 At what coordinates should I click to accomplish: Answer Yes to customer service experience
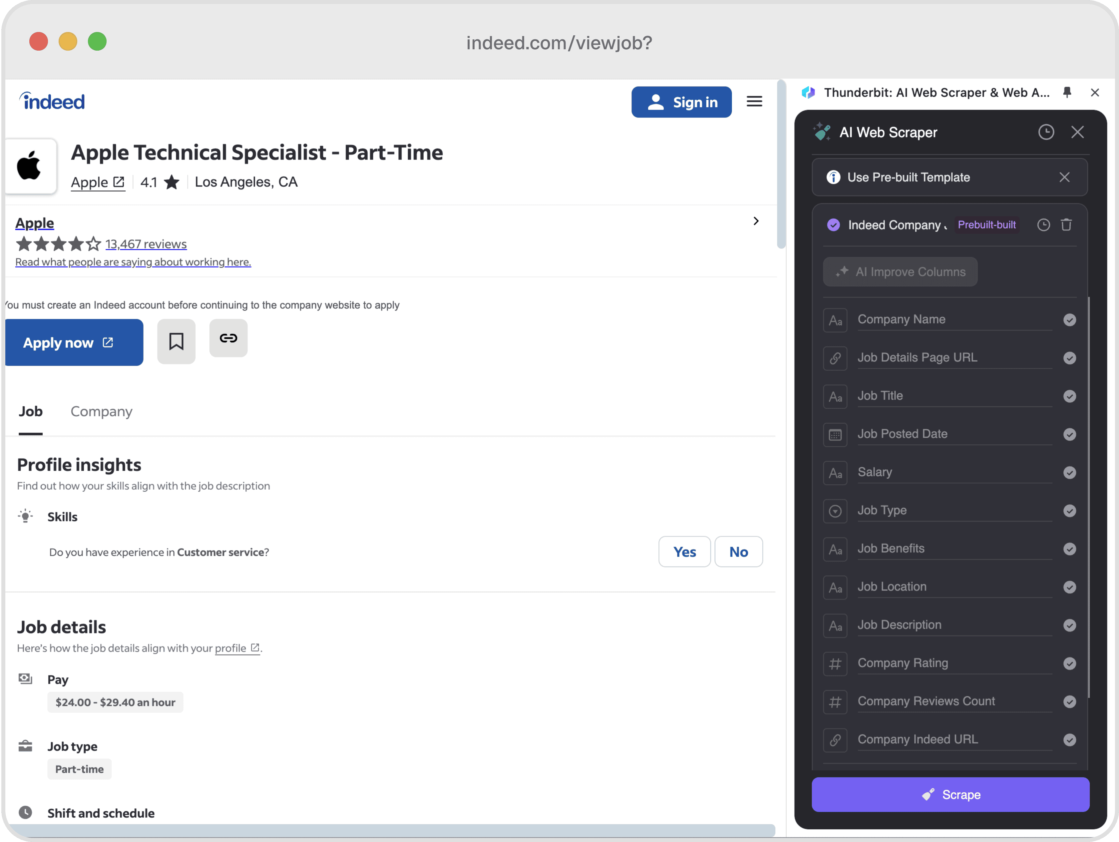point(684,552)
